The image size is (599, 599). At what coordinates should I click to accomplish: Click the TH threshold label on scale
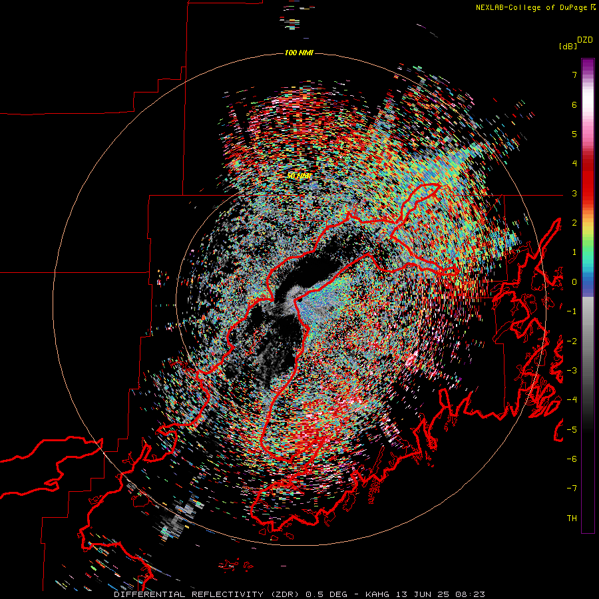pos(572,518)
